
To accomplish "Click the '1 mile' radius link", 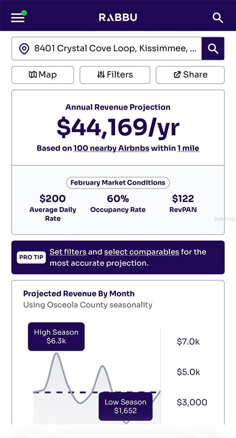I will pyautogui.click(x=188, y=148).
